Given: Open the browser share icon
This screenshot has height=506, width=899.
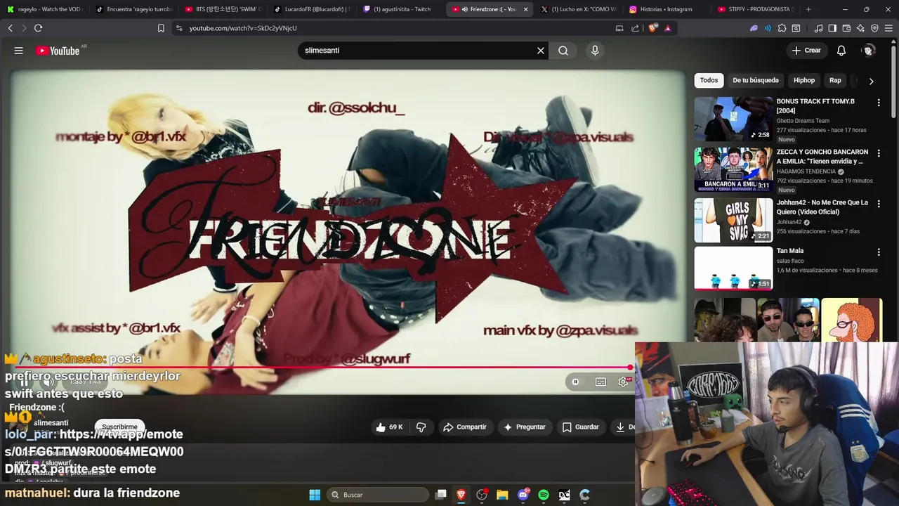Looking at the screenshot, I should [636, 28].
